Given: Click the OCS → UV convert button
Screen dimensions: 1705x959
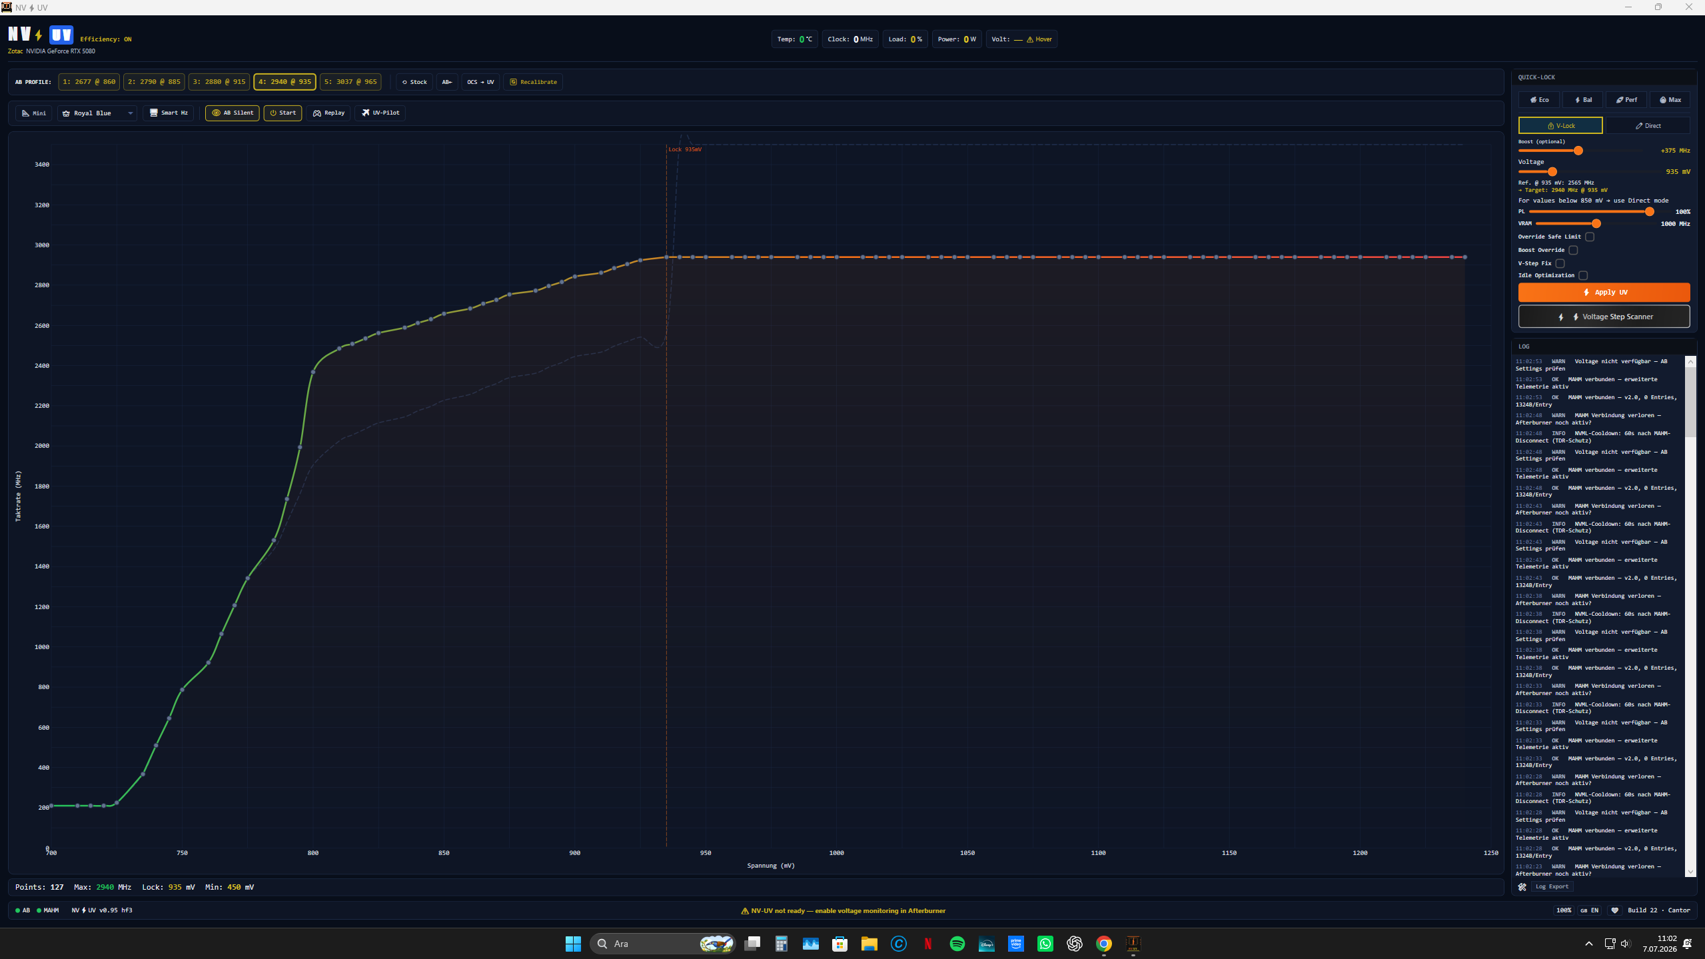Looking at the screenshot, I should (x=480, y=82).
